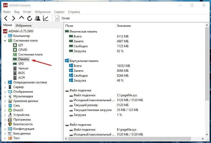The height and width of the screenshot is (143, 211).
Task: Click the SPD memory module icon
Action: point(15,63)
